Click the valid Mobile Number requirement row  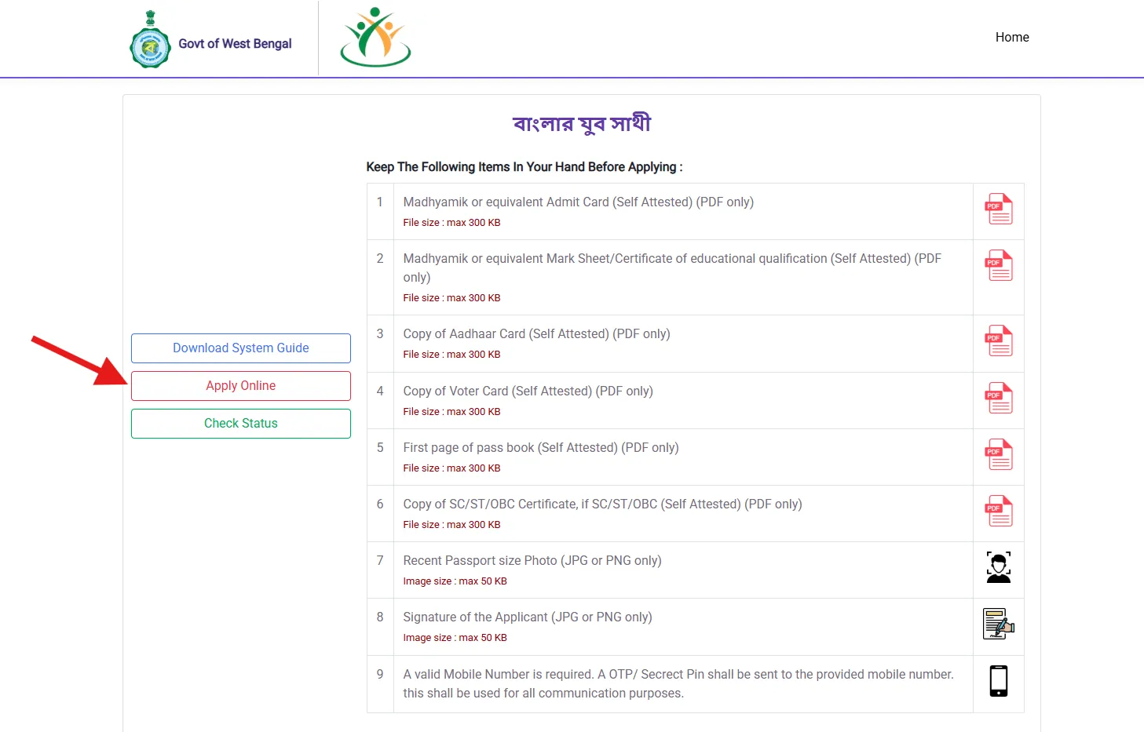(678, 683)
